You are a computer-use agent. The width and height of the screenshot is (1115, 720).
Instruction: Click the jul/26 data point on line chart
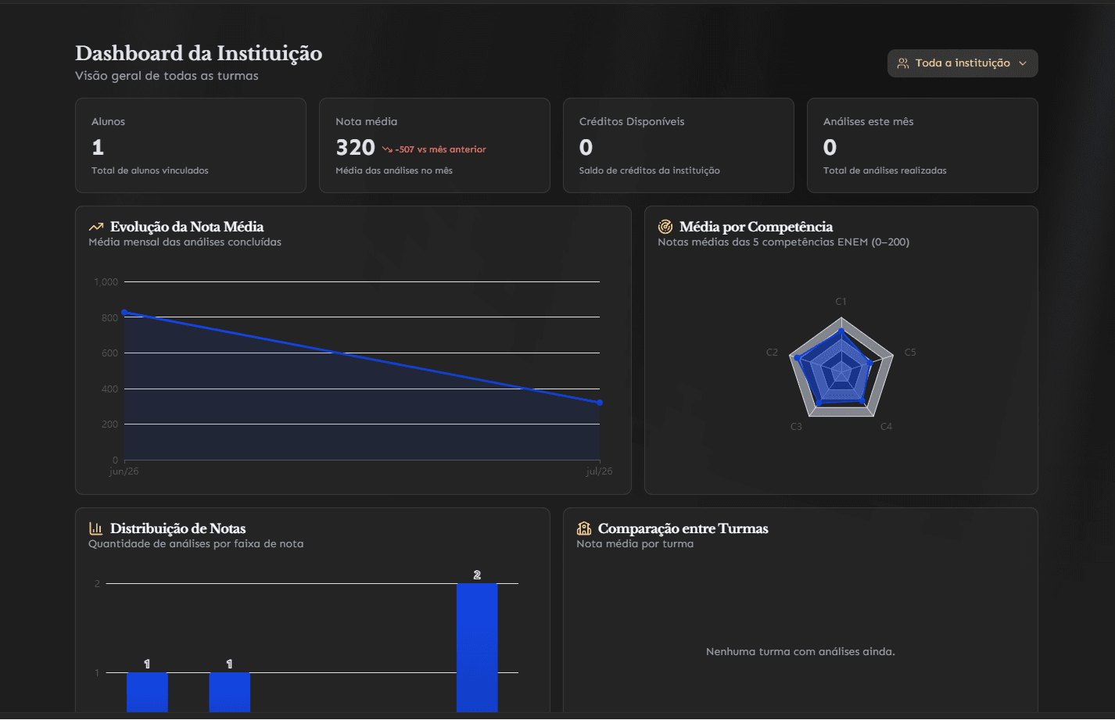coord(600,403)
